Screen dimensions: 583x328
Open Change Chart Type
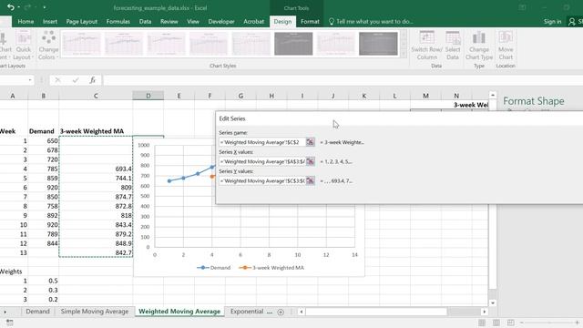point(479,46)
